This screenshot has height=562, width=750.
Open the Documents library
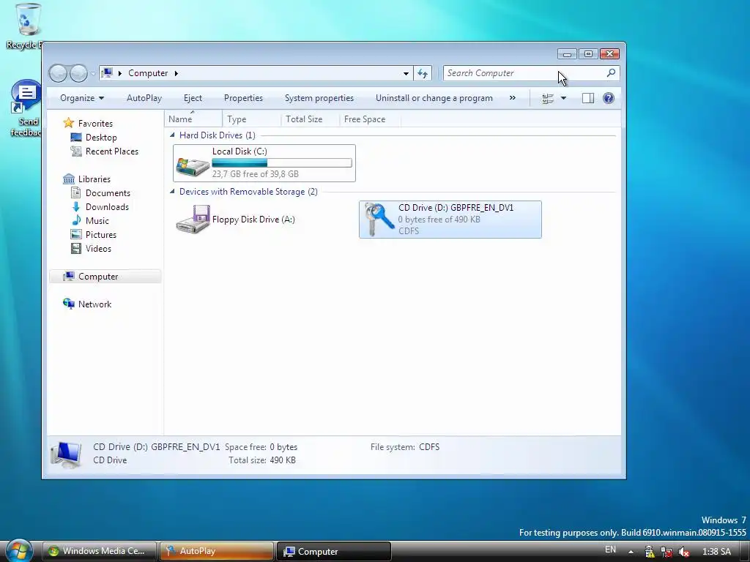tap(108, 192)
